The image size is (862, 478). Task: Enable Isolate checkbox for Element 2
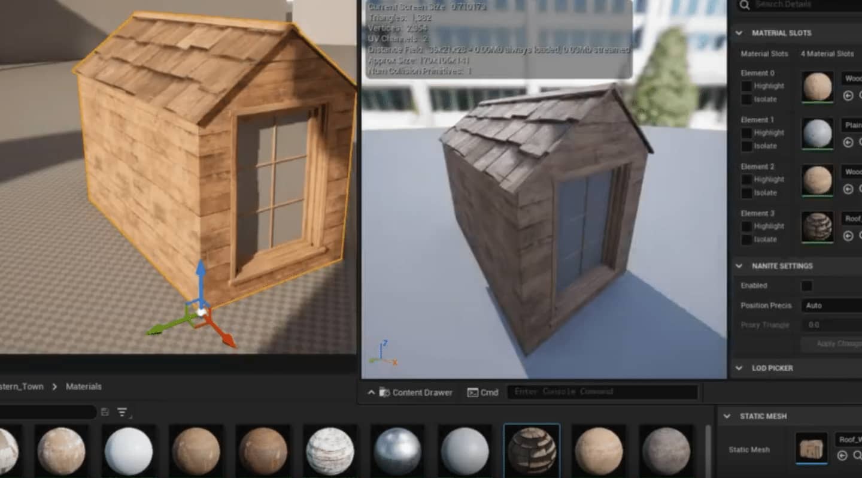746,193
